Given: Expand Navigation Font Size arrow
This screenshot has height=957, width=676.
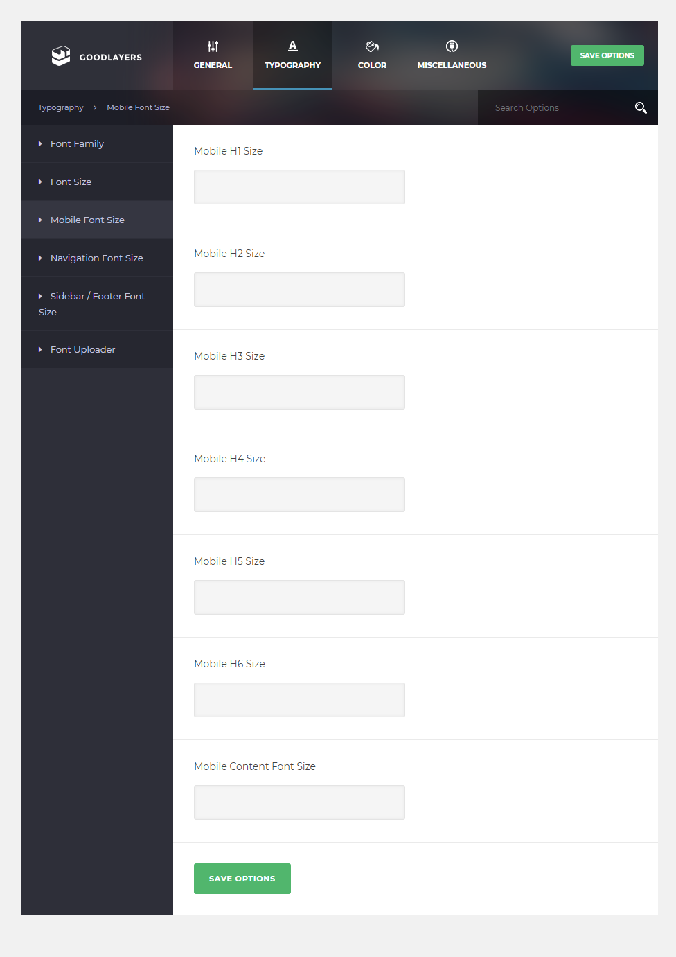Looking at the screenshot, I should (x=40, y=258).
